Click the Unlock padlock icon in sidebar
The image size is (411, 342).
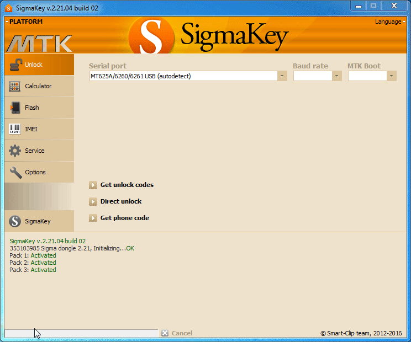click(x=15, y=65)
